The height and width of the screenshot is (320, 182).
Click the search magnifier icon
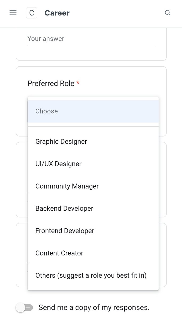coord(168,13)
